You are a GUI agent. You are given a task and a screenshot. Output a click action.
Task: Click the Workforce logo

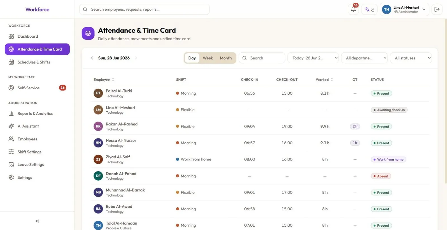click(37, 9)
